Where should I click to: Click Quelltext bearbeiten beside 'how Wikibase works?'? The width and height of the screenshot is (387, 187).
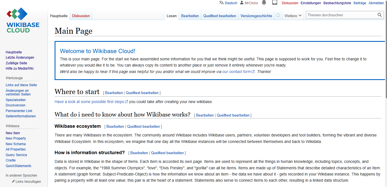point(233,115)
